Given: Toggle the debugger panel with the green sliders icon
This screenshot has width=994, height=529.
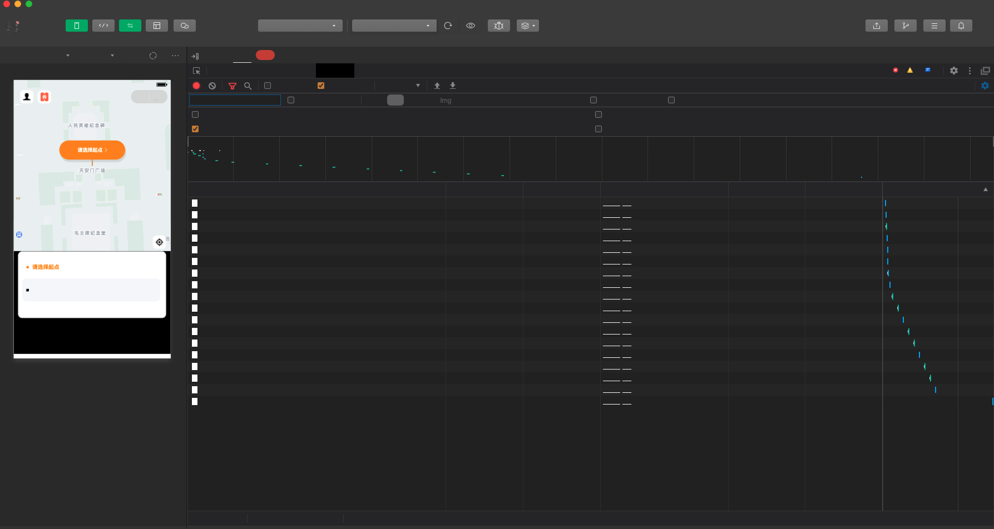Looking at the screenshot, I should click(x=130, y=26).
